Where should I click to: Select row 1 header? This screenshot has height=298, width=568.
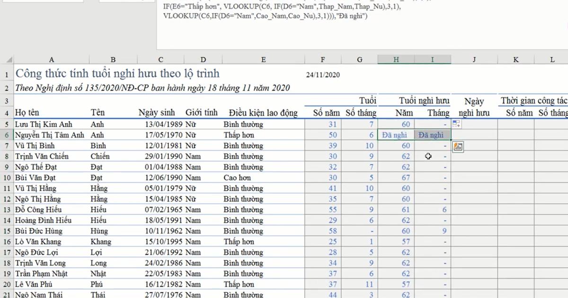pos(7,75)
